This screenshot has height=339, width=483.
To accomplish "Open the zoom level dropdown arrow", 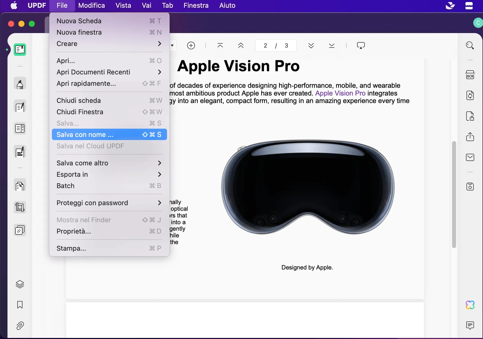I will tap(172, 45).
